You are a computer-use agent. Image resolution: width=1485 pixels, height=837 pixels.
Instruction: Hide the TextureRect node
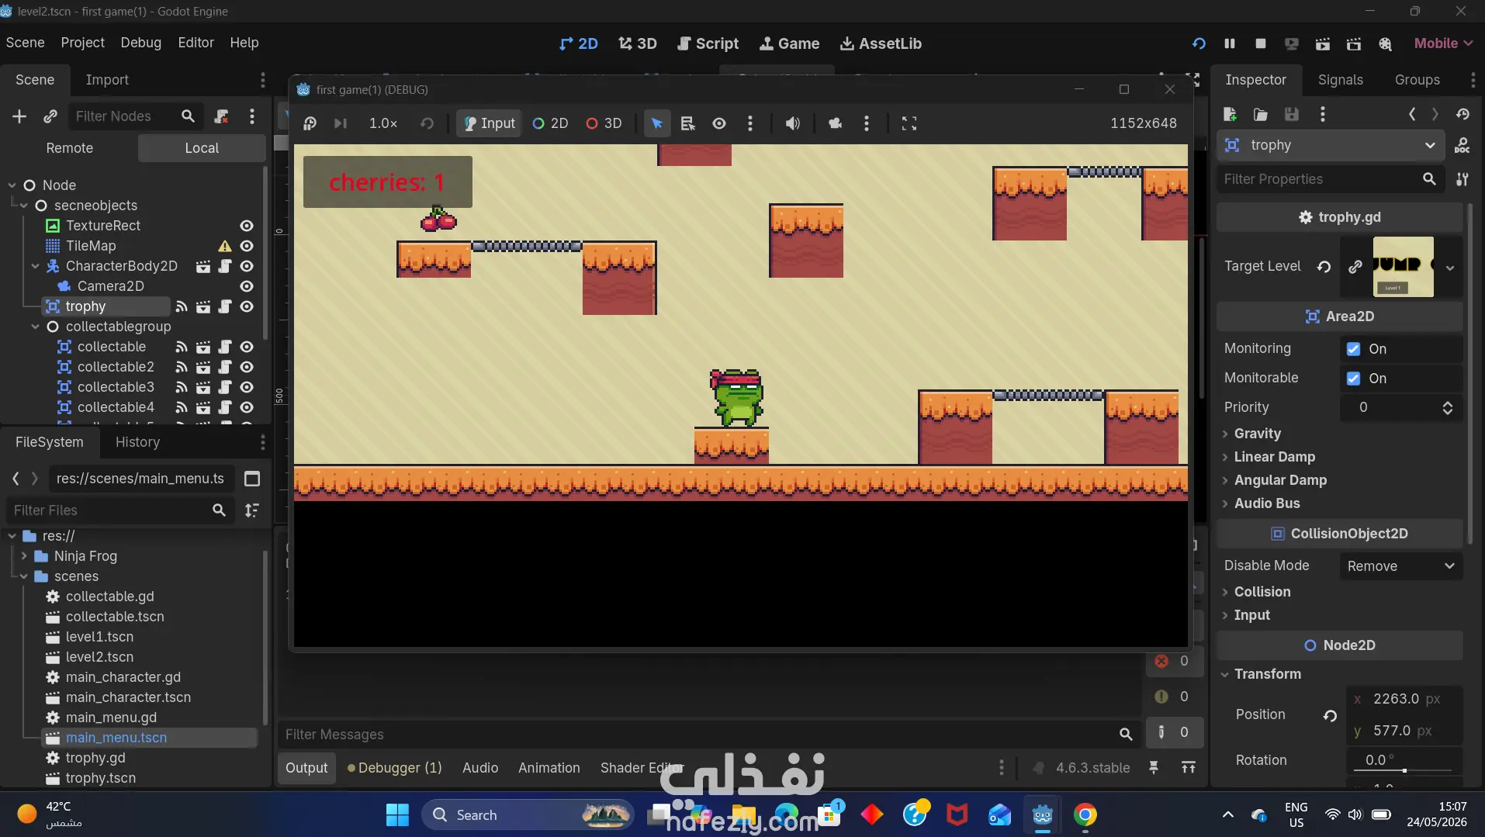(x=247, y=226)
